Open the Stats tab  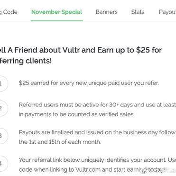138,12
